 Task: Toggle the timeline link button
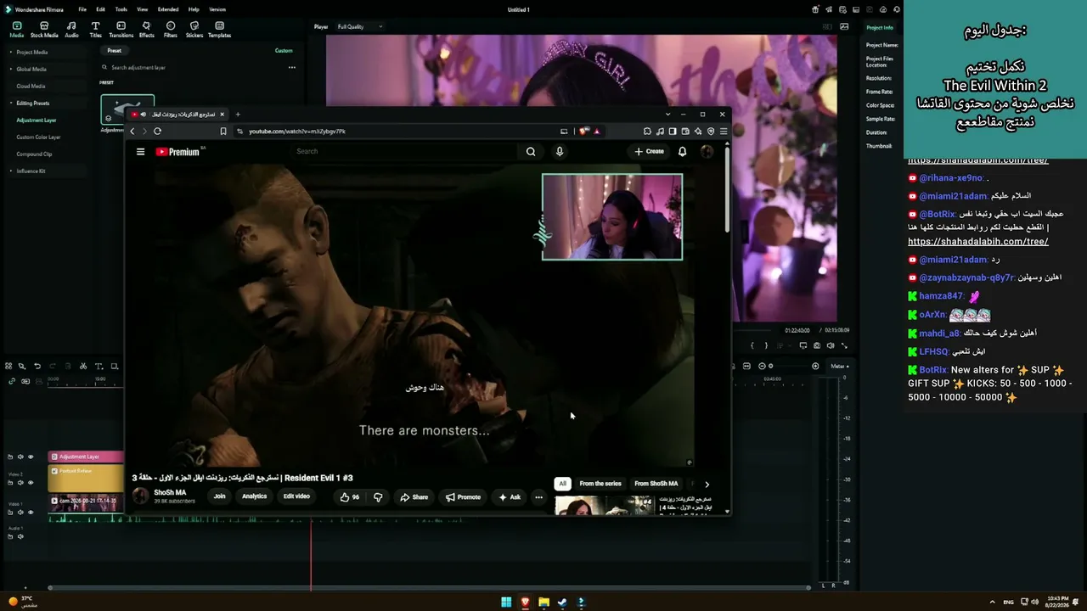[12, 381]
